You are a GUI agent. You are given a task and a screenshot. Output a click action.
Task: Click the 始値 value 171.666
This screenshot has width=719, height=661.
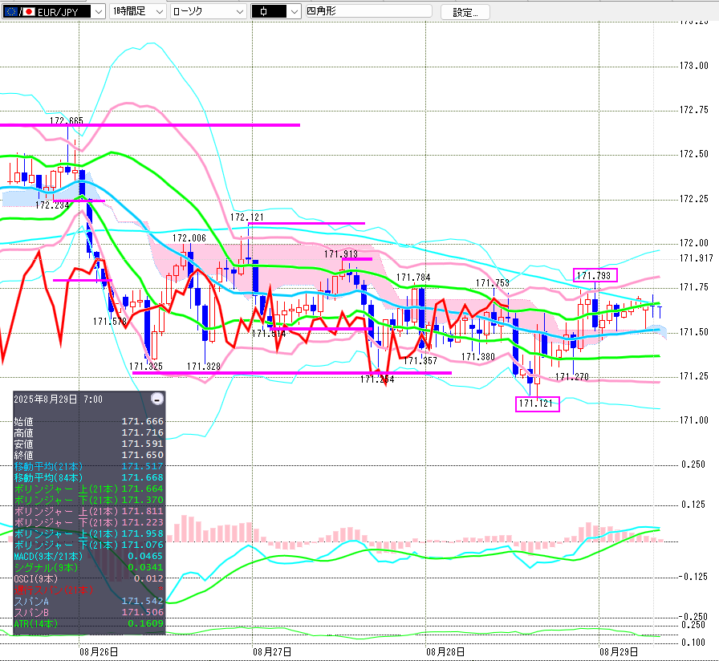(142, 421)
